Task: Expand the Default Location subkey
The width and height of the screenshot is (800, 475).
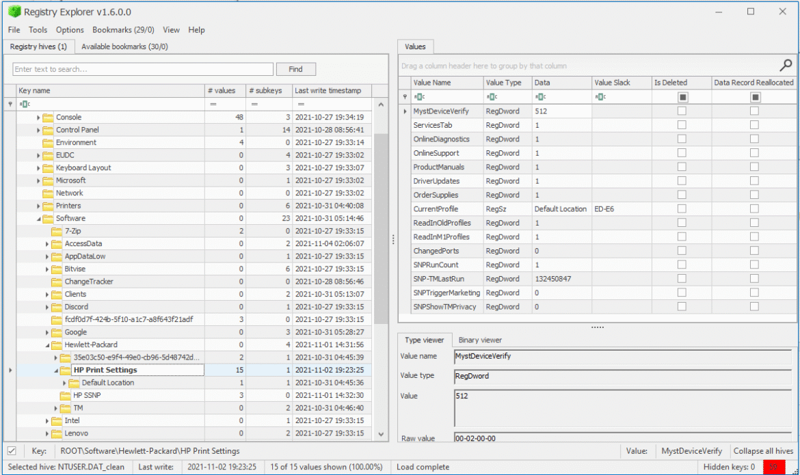Action: pos(64,383)
